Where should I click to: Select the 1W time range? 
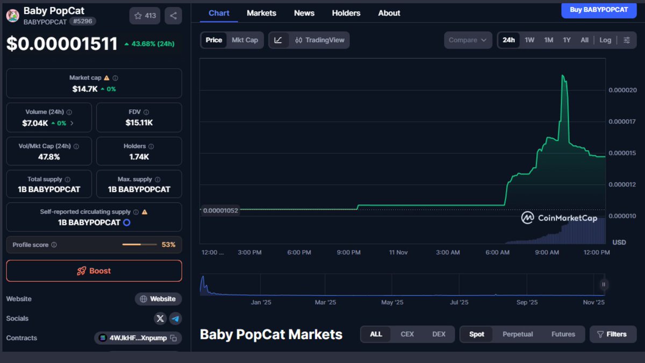(x=529, y=40)
